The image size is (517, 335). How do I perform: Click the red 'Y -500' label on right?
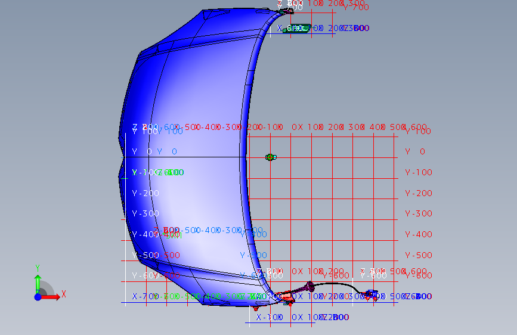[x=419, y=255]
